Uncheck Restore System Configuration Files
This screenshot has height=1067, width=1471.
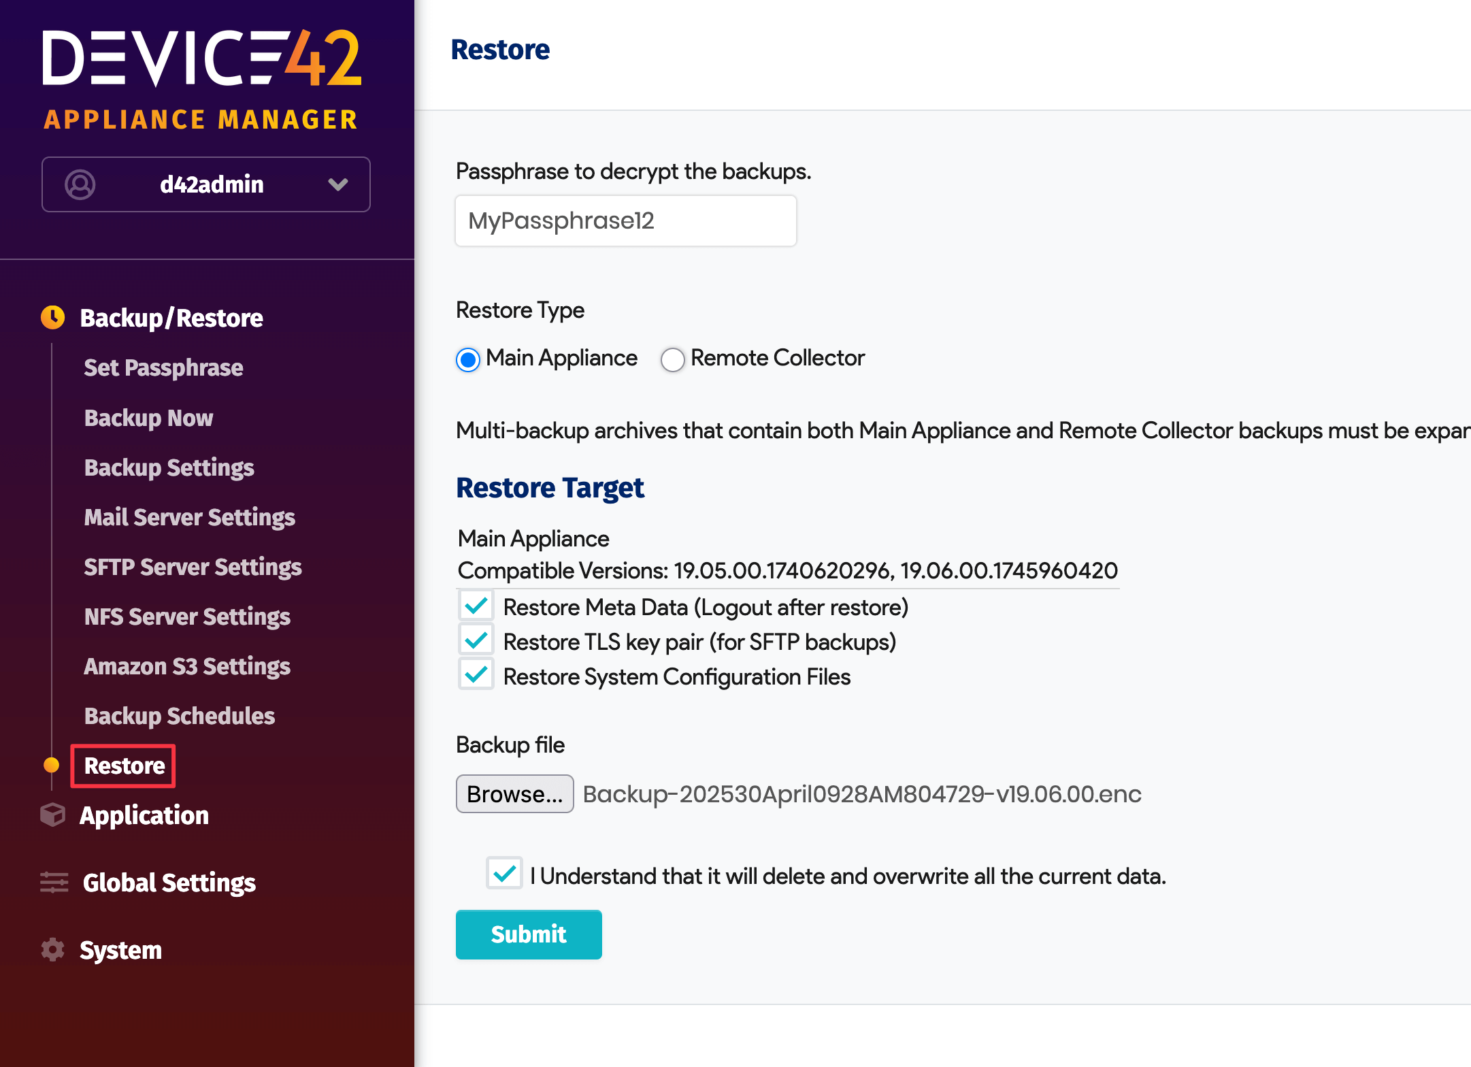[x=476, y=676]
